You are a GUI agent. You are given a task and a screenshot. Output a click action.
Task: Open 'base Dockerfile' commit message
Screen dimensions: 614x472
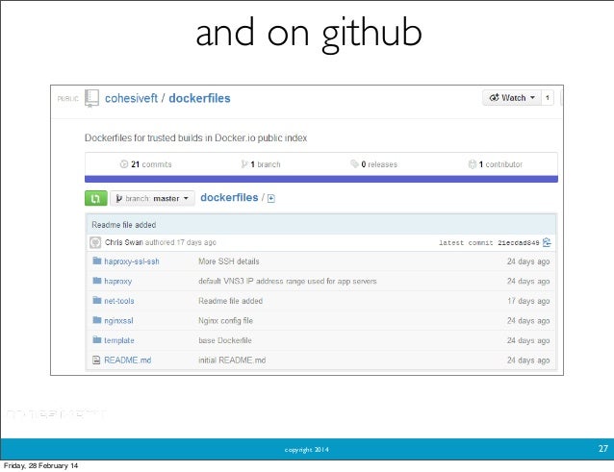[x=225, y=340]
